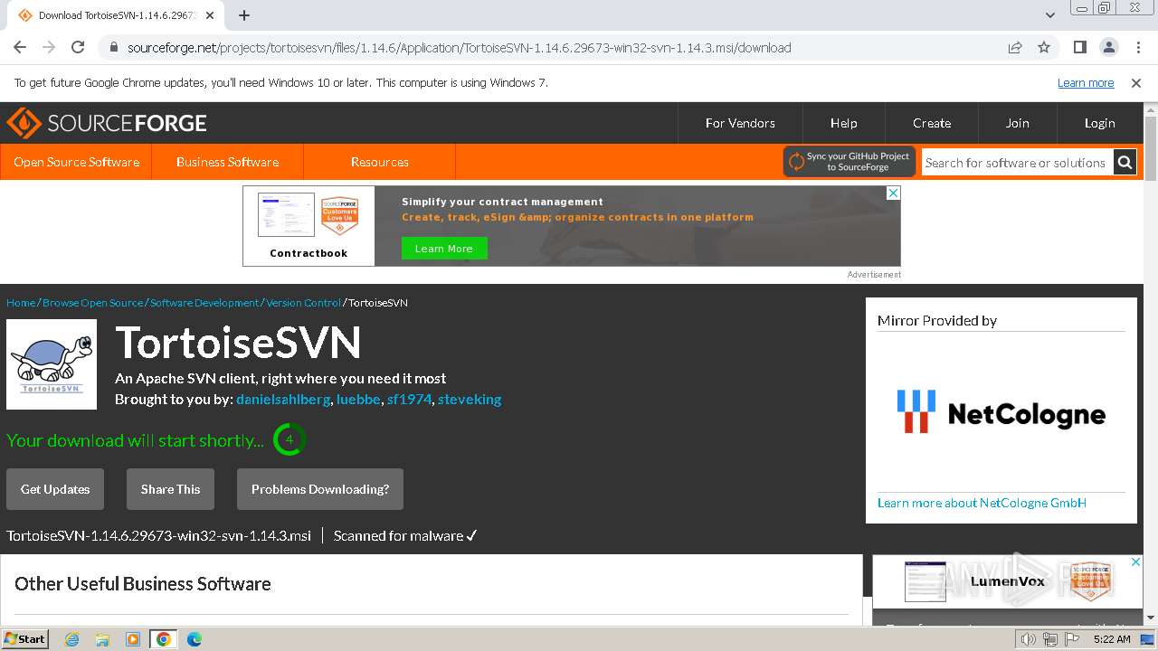Open the Create menu item
Viewport: 1158px width, 651px height.
(932, 123)
